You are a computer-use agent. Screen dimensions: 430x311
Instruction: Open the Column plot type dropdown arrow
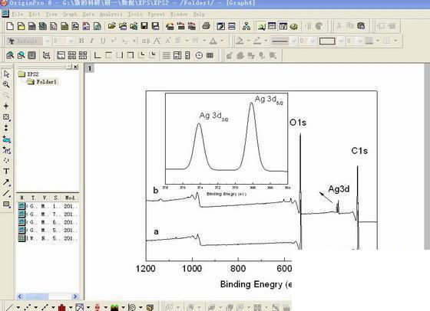point(71,308)
